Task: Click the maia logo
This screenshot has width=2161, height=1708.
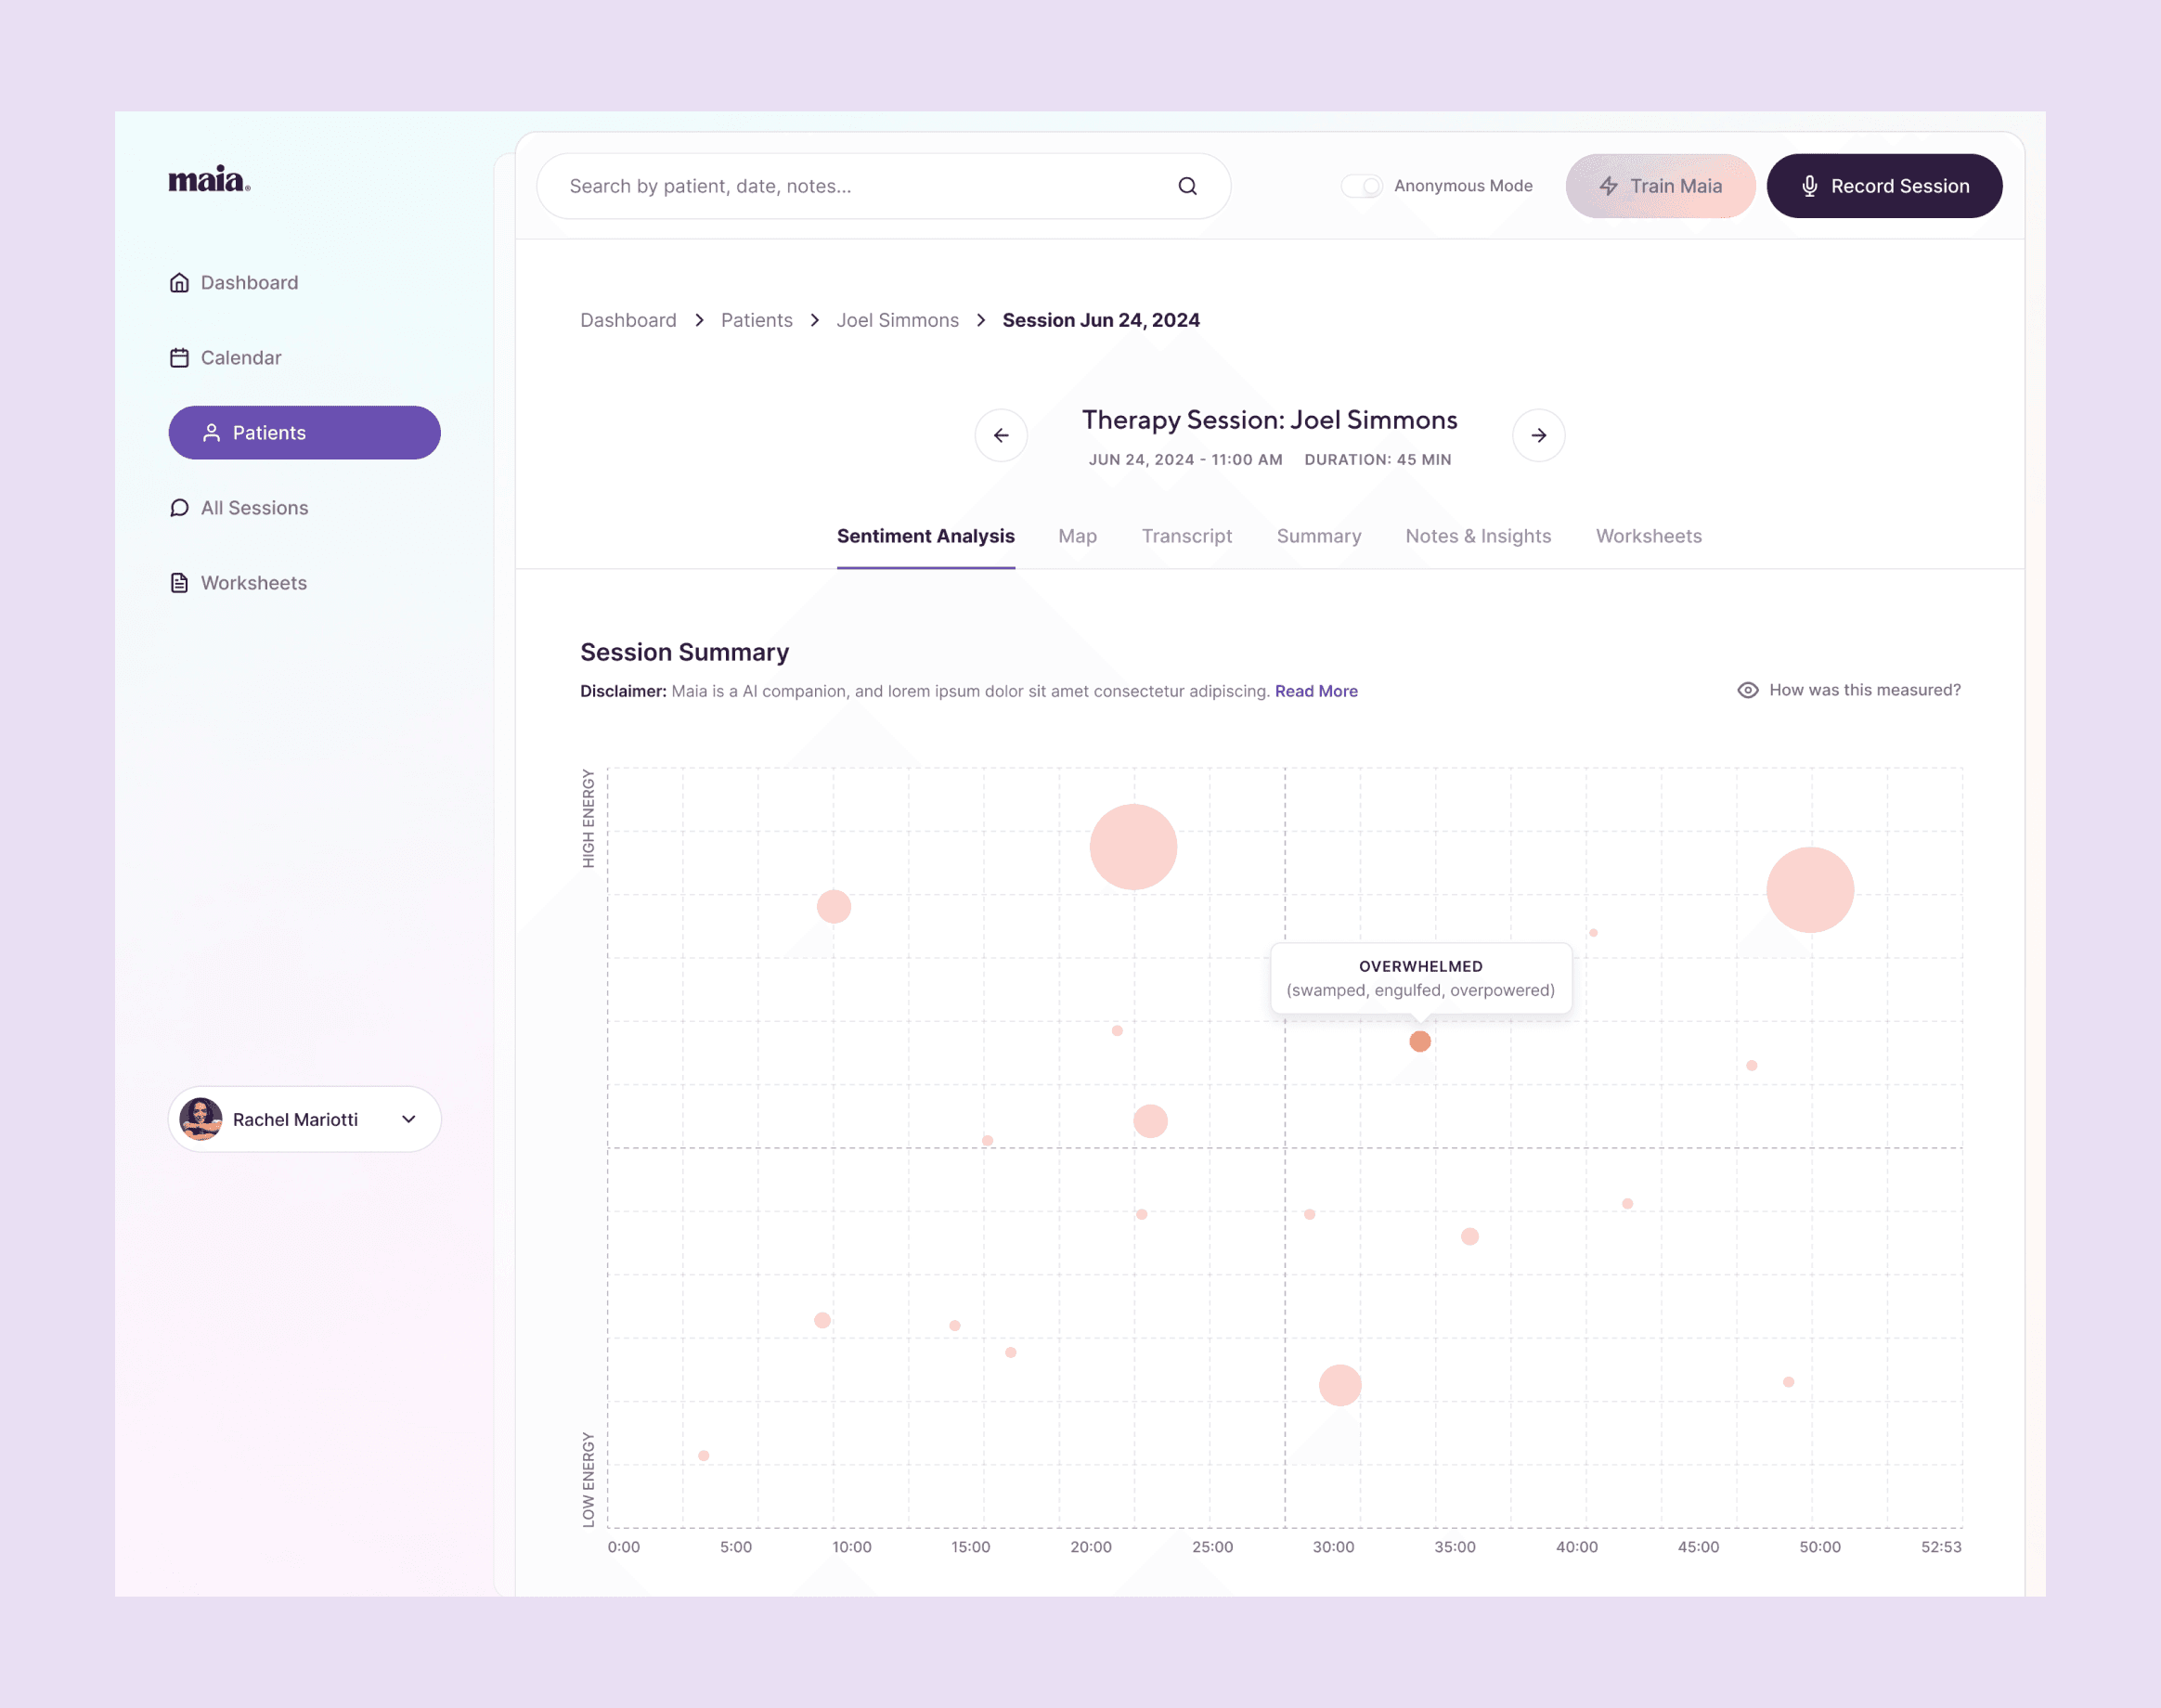Action: pos(209,180)
